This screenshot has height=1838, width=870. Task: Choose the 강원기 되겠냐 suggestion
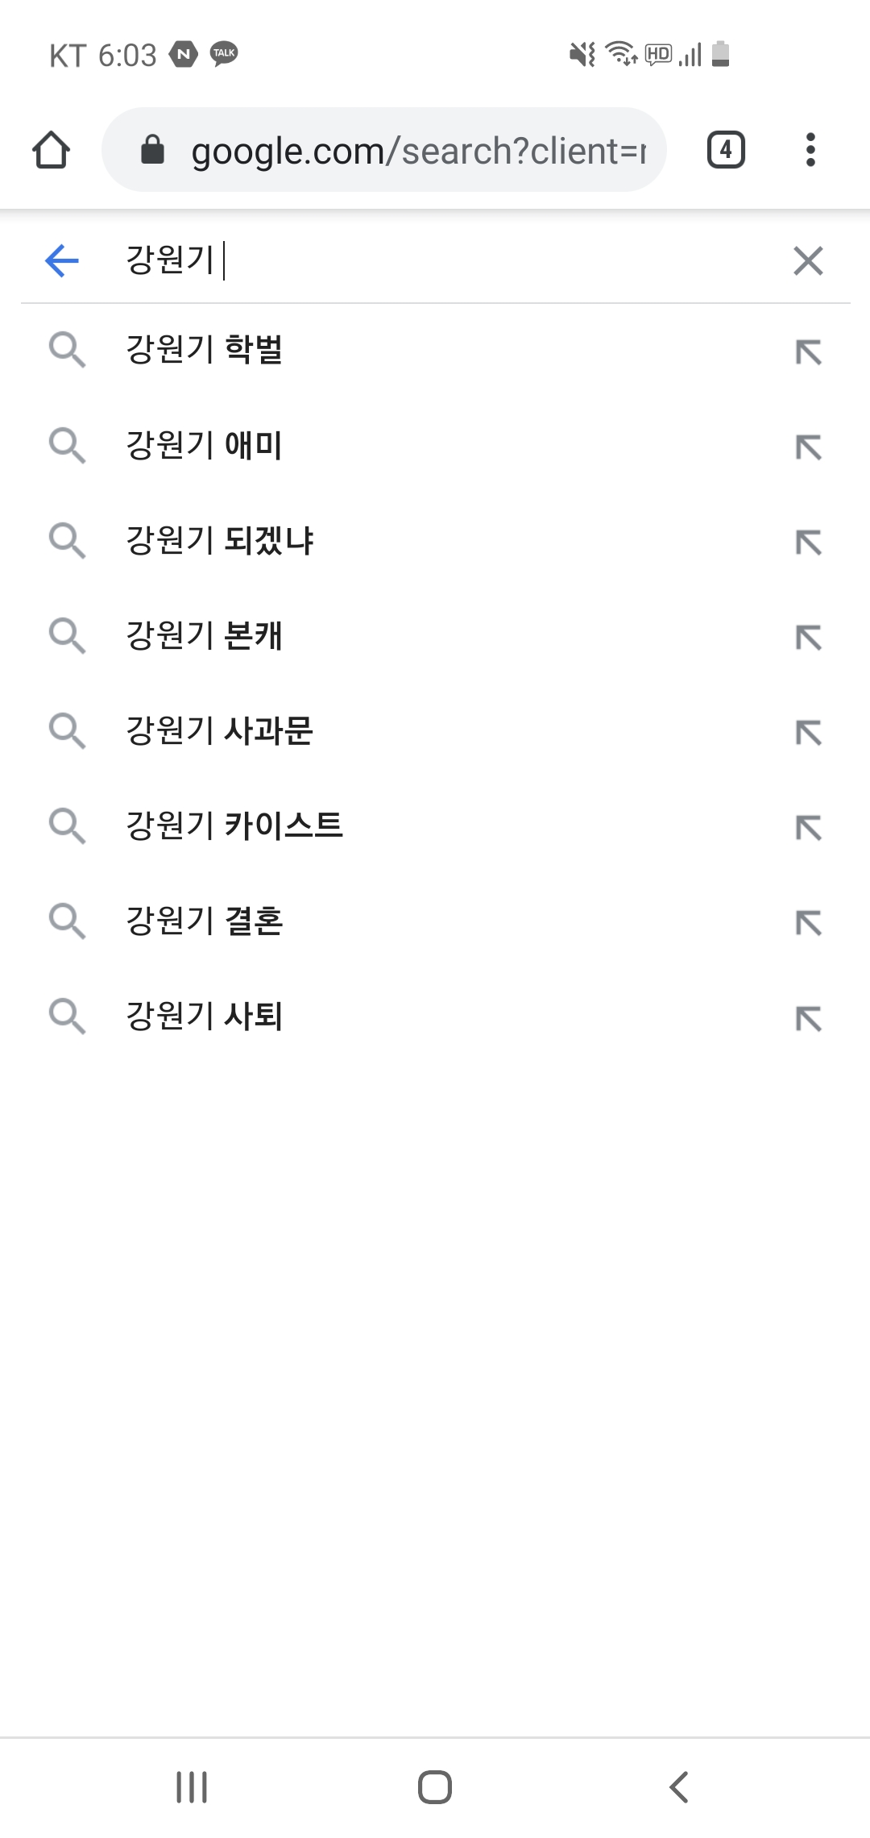[x=220, y=540]
